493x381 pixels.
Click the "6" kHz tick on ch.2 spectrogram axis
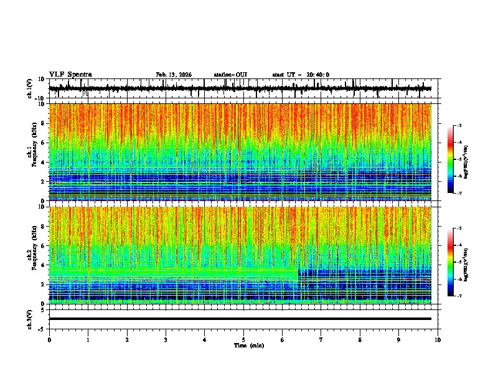coord(43,246)
